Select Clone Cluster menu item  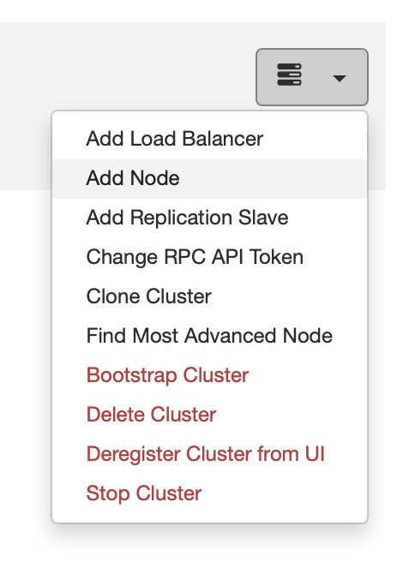(x=209, y=296)
